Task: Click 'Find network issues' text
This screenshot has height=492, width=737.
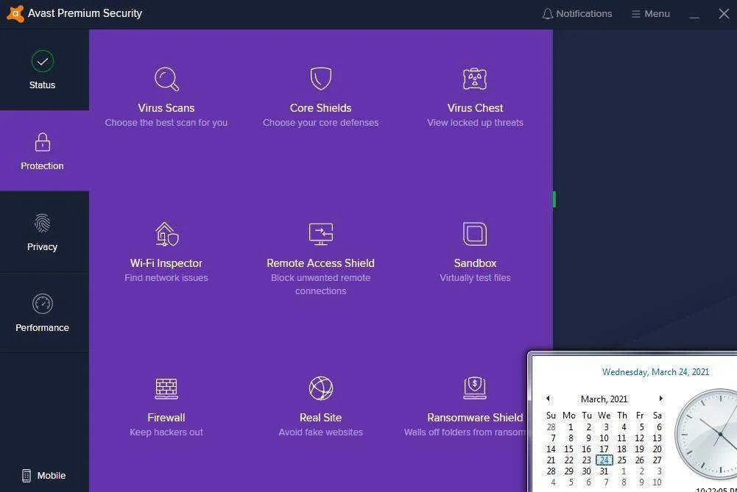Action: [x=166, y=278]
